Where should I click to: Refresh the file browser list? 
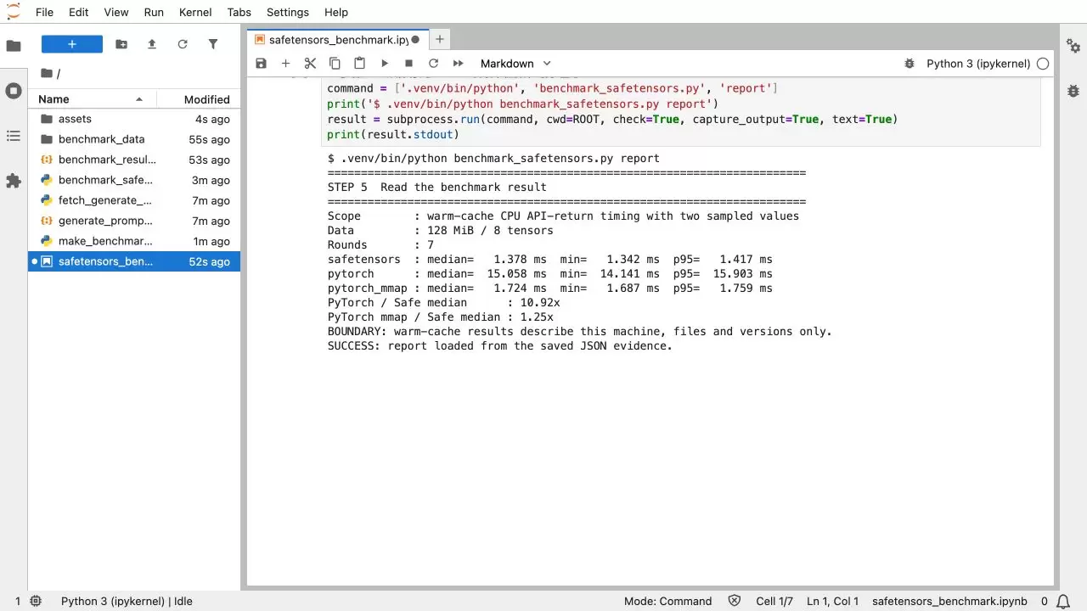click(183, 44)
